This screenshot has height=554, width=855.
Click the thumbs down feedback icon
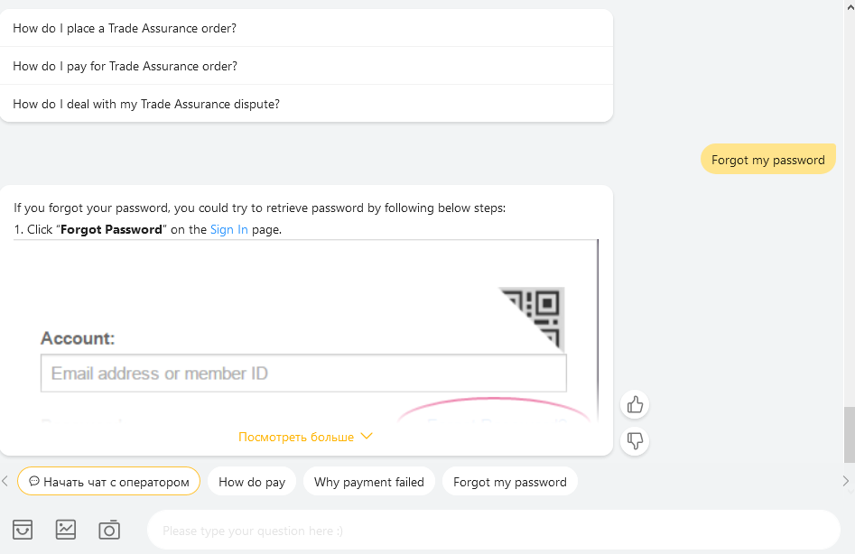click(635, 440)
